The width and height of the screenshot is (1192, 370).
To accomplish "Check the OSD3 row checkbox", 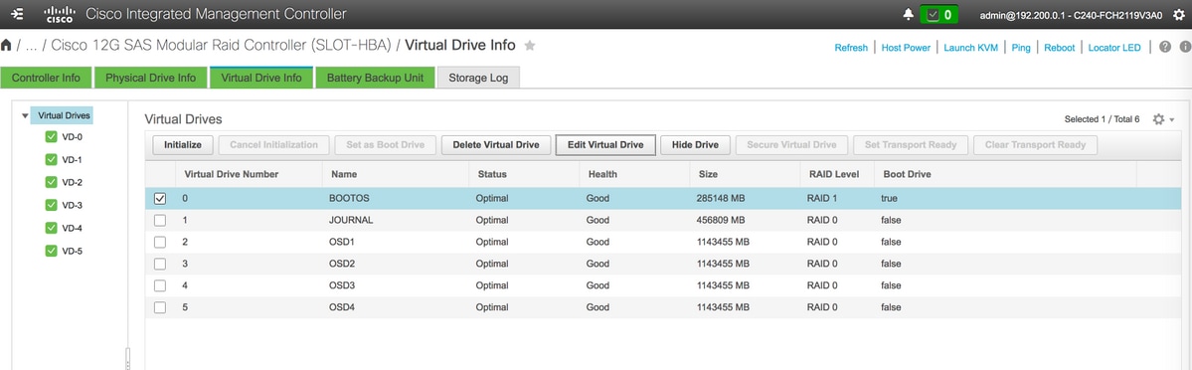I will tap(160, 285).
